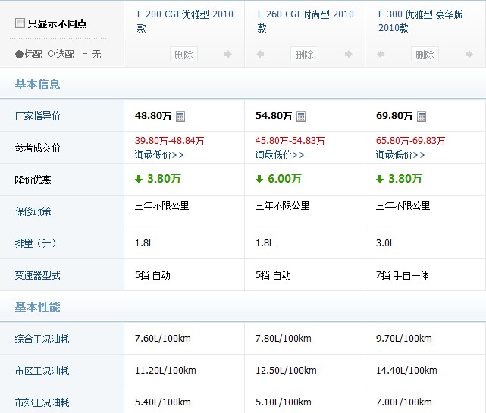Image resolution: width=486 pixels, height=413 pixels.
Task: Open E 300 优雅型 豪华版 2010款 link
Action: tap(421, 21)
